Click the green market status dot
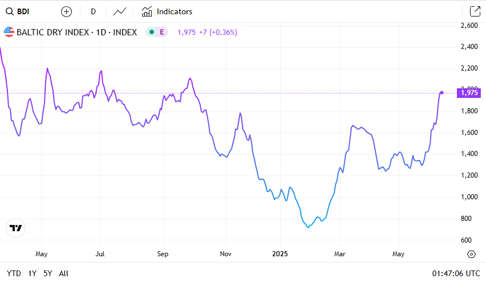Viewport: 486px width, 283px height. [152, 32]
